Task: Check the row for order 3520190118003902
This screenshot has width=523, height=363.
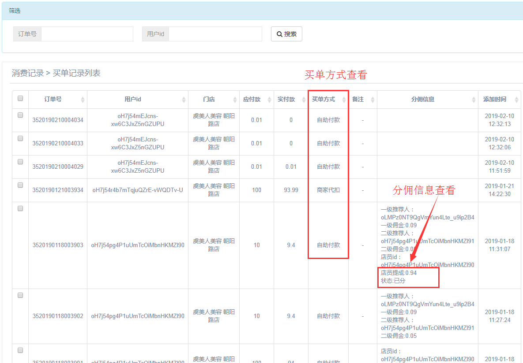Action: pos(20,295)
